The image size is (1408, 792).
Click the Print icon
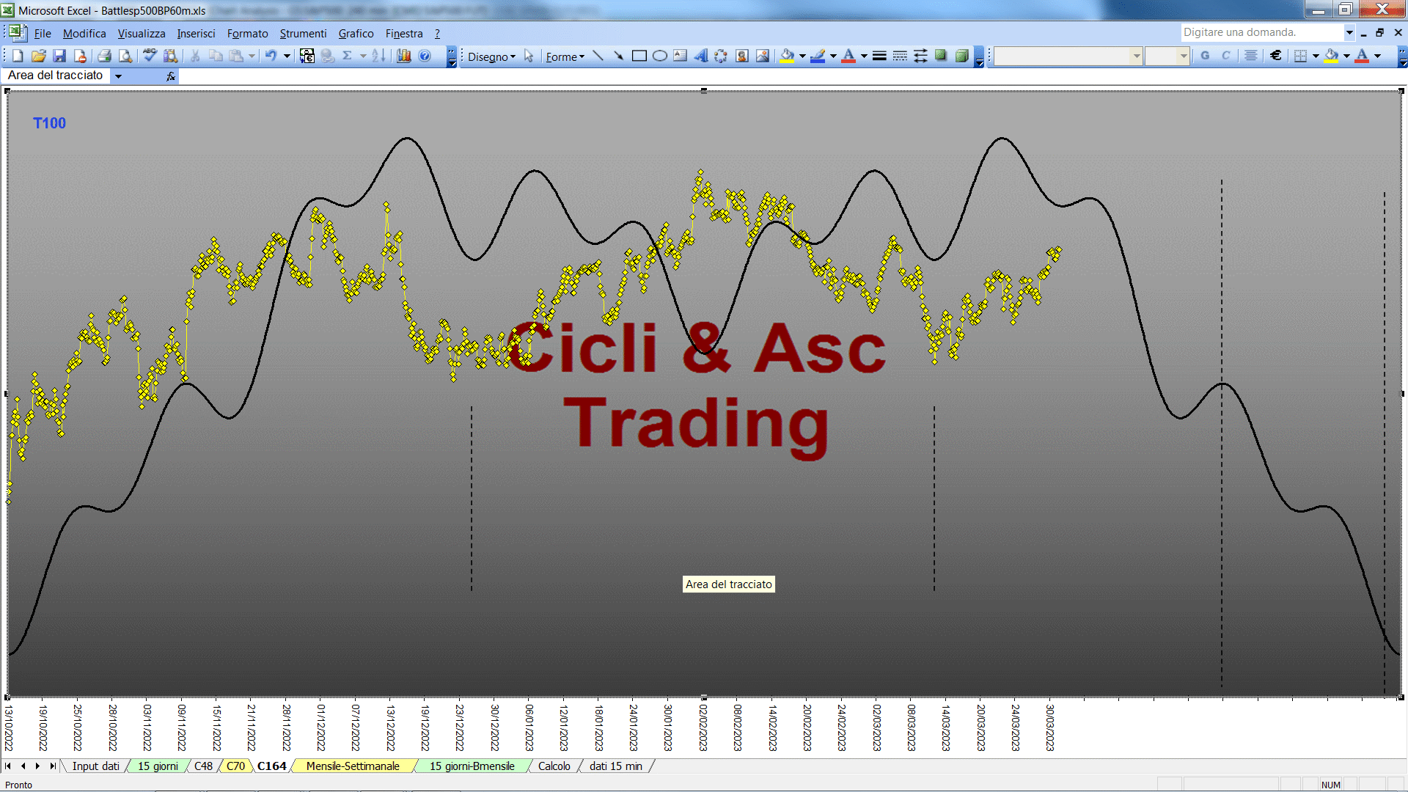pos(104,56)
